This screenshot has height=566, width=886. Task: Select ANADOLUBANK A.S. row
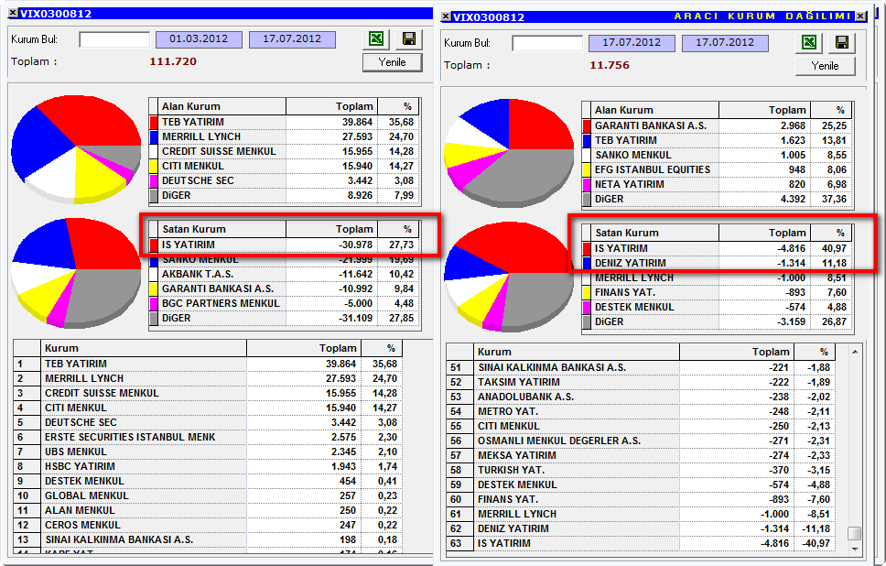[641, 397]
